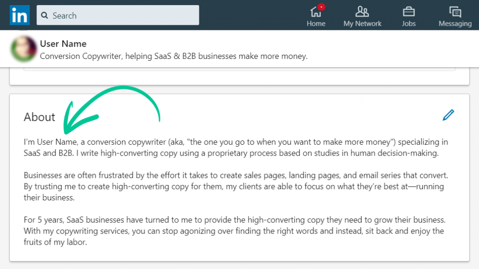Click the Conversion Copywriter headline text
The image size is (479, 269).
coord(174,56)
